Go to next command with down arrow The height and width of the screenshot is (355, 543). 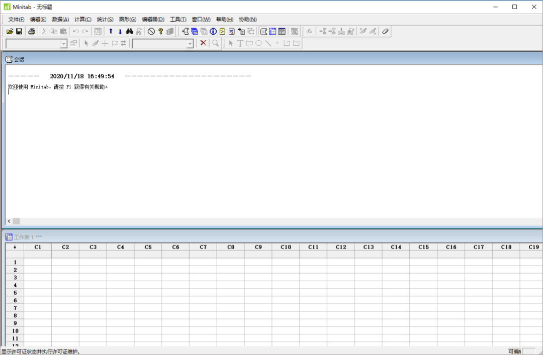(x=120, y=32)
